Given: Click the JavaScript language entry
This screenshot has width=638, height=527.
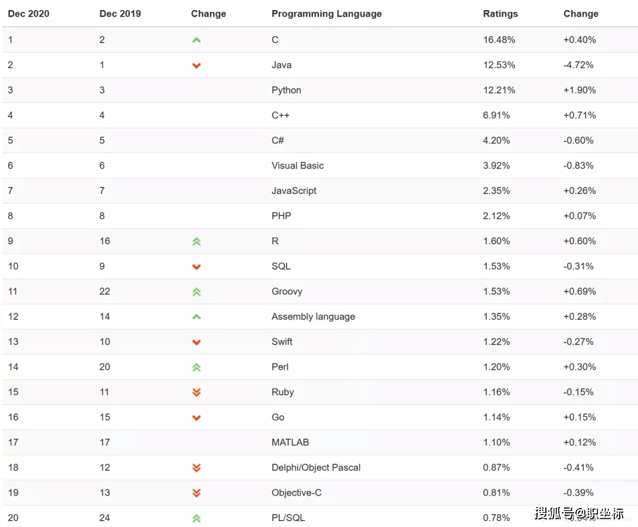Looking at the screenshot, I should 294,190.
